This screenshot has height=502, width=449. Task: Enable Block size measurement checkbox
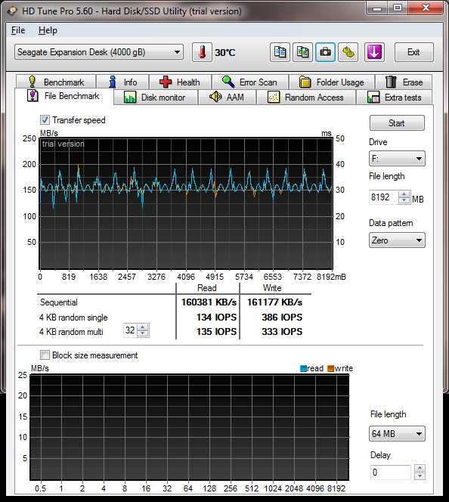(x=45, y=355)
